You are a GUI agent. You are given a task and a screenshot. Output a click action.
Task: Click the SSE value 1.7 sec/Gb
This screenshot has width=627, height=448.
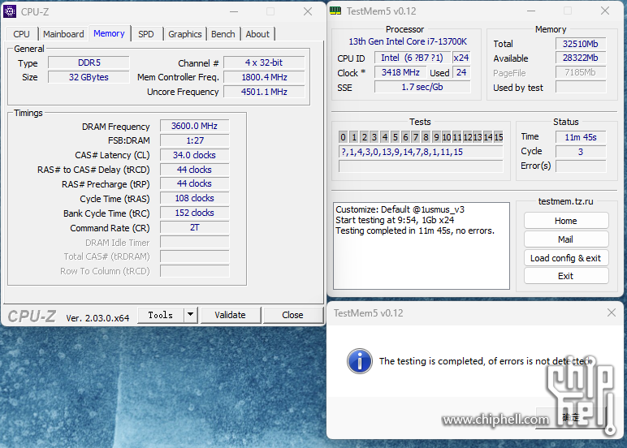click(x=422, y=87)
